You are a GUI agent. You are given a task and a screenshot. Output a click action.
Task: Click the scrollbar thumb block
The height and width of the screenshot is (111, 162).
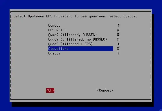pos(118,44)
